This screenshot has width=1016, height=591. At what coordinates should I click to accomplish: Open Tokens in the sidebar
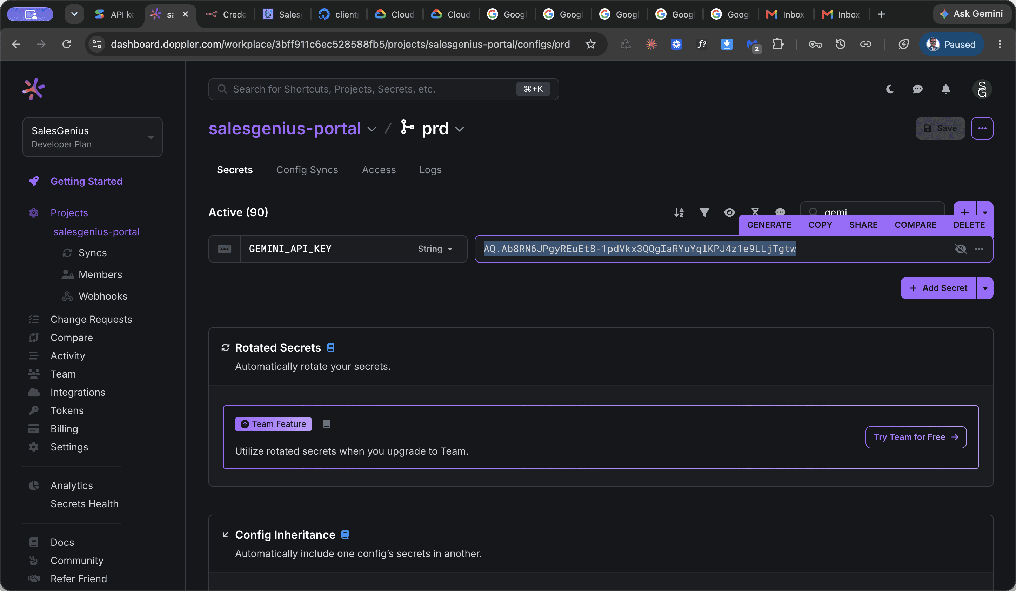pyautogui.click(x=67, y=410)
